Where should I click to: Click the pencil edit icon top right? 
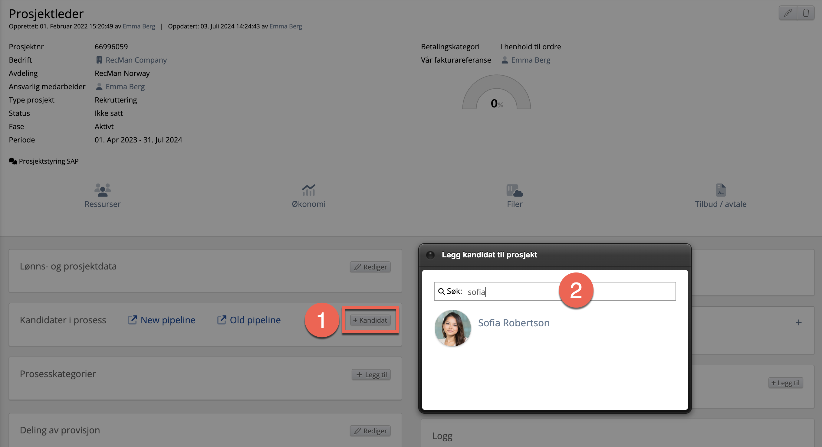pos(788,13)
